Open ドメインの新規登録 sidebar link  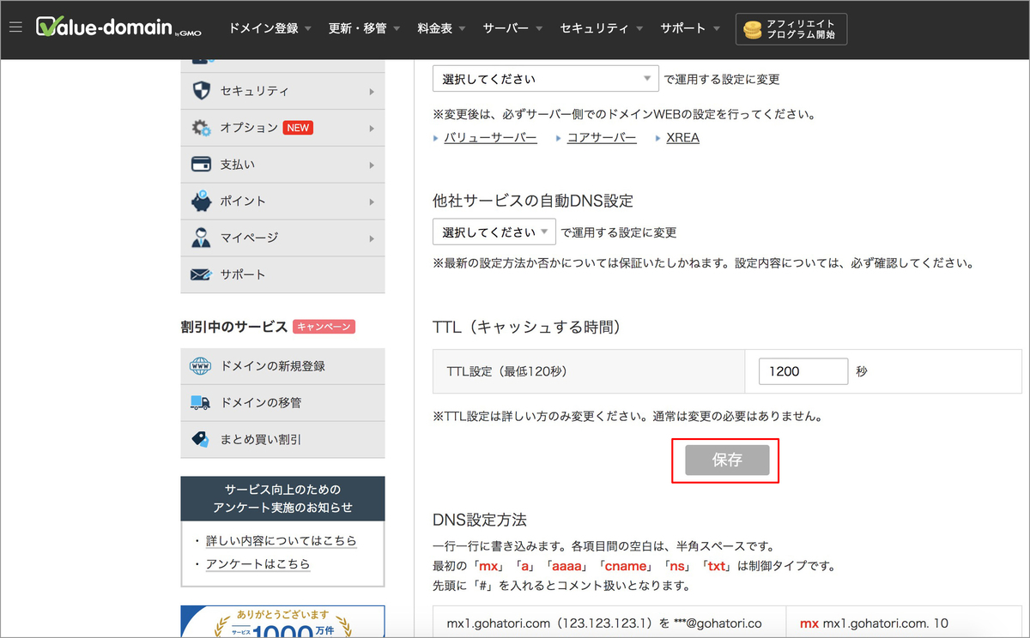(283, 366)
